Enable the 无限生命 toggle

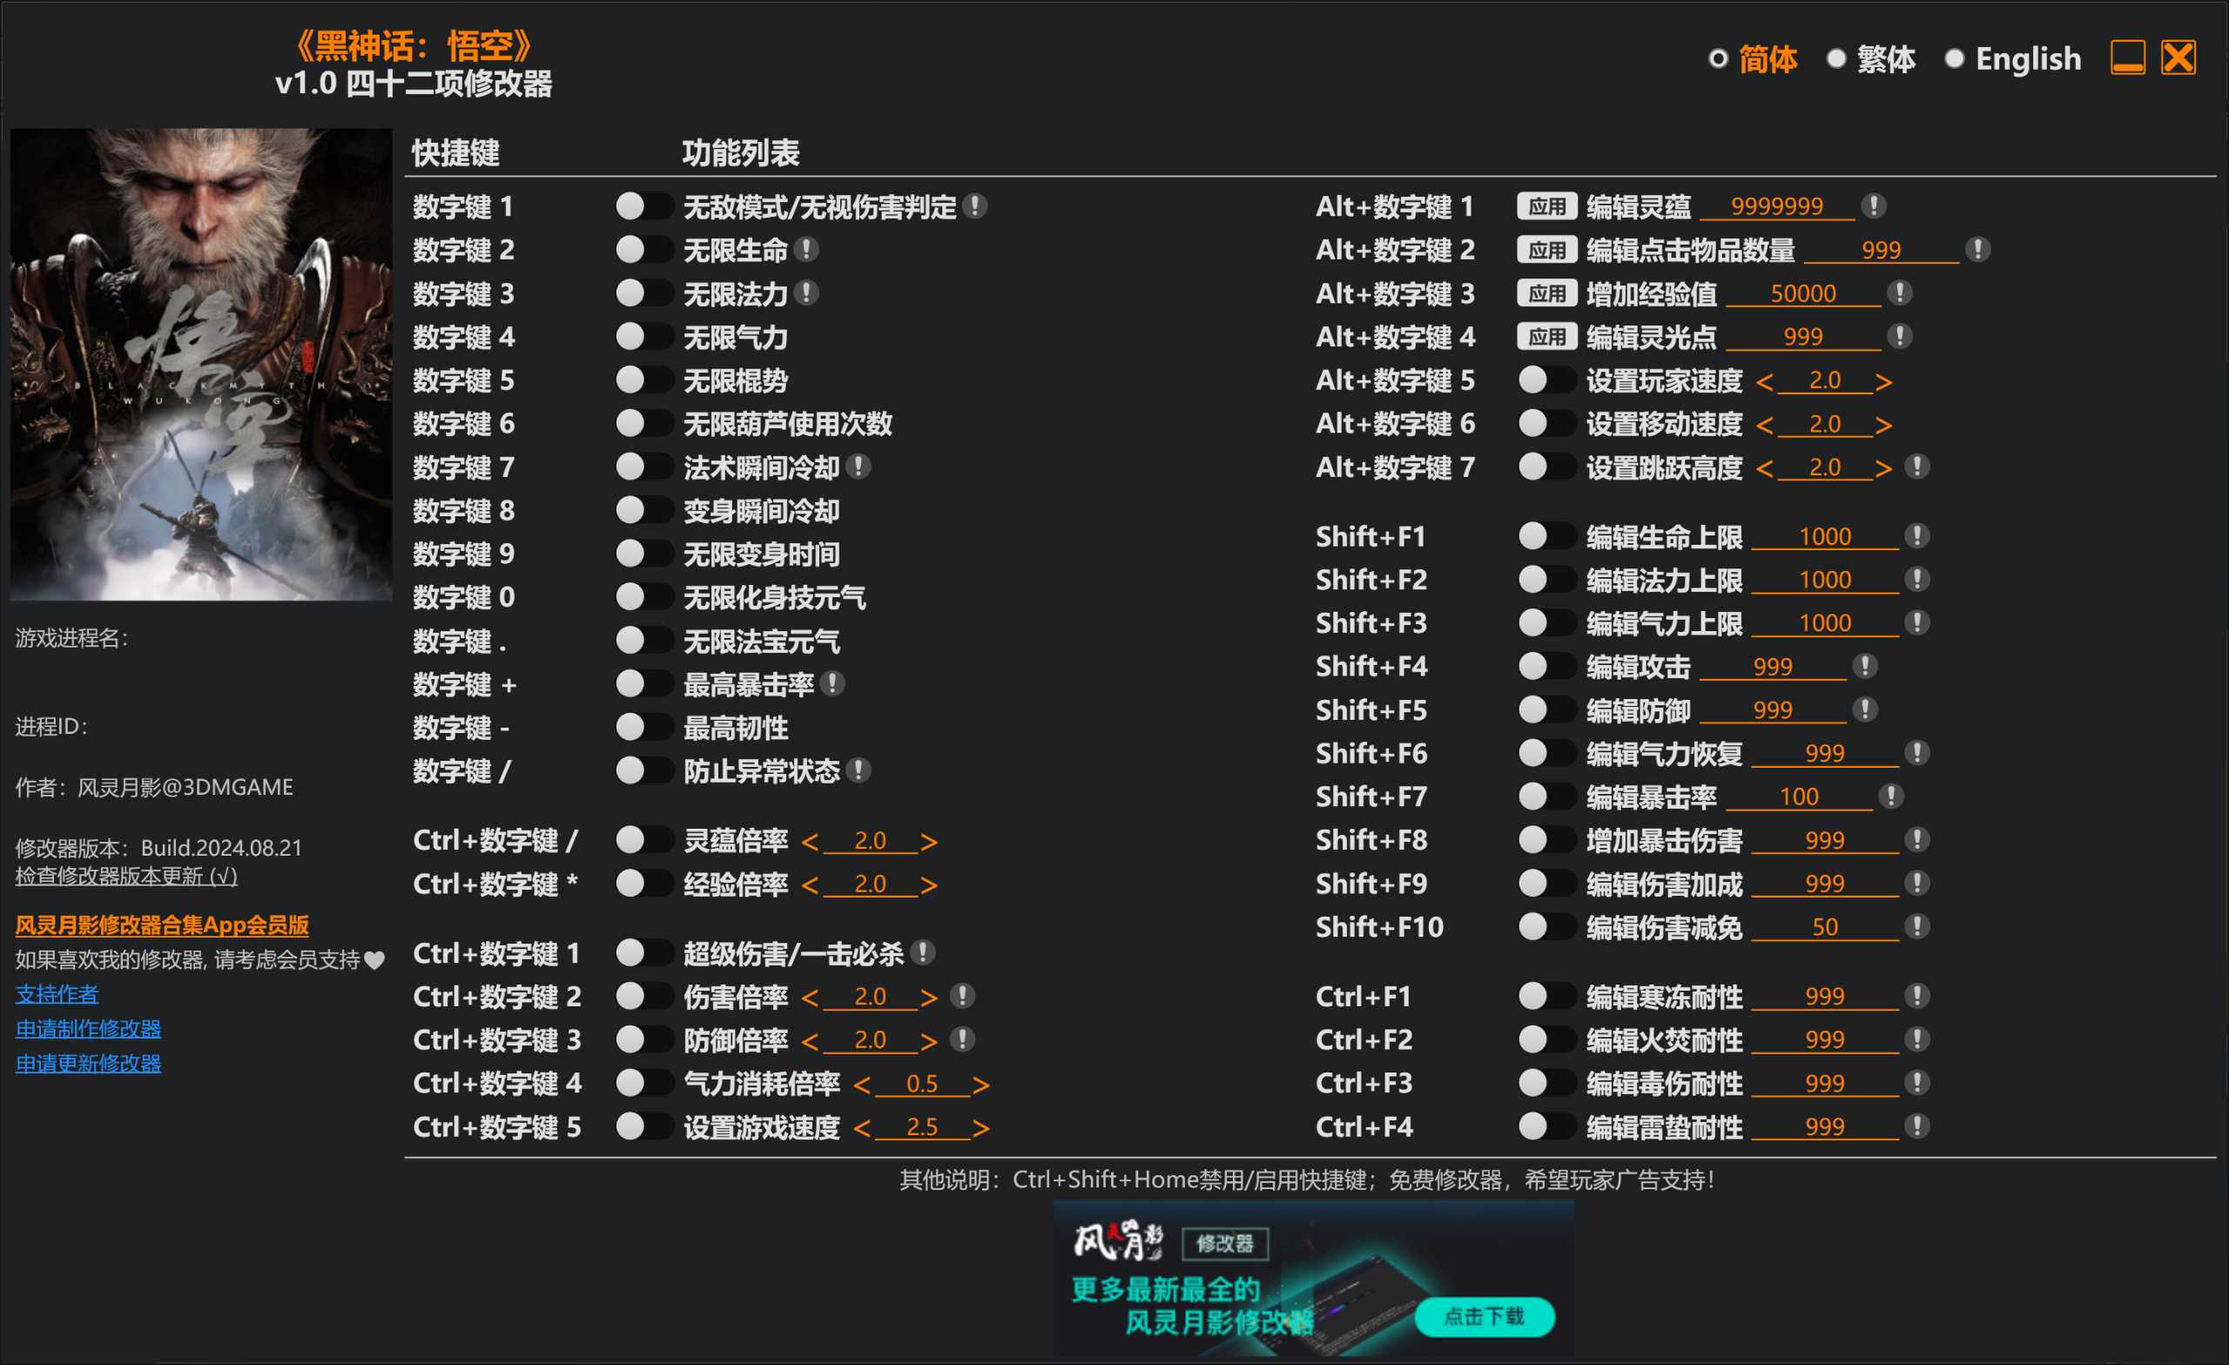click(x=644, y=250)
